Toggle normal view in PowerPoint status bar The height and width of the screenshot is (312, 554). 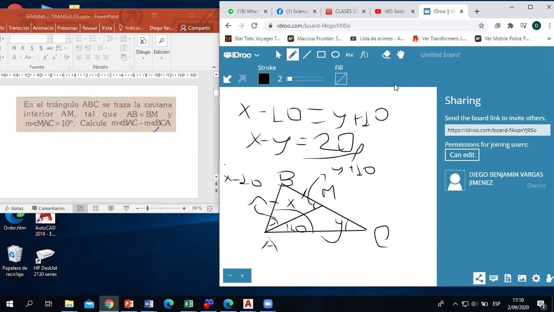pyautogui.click(x=80, y=208)
